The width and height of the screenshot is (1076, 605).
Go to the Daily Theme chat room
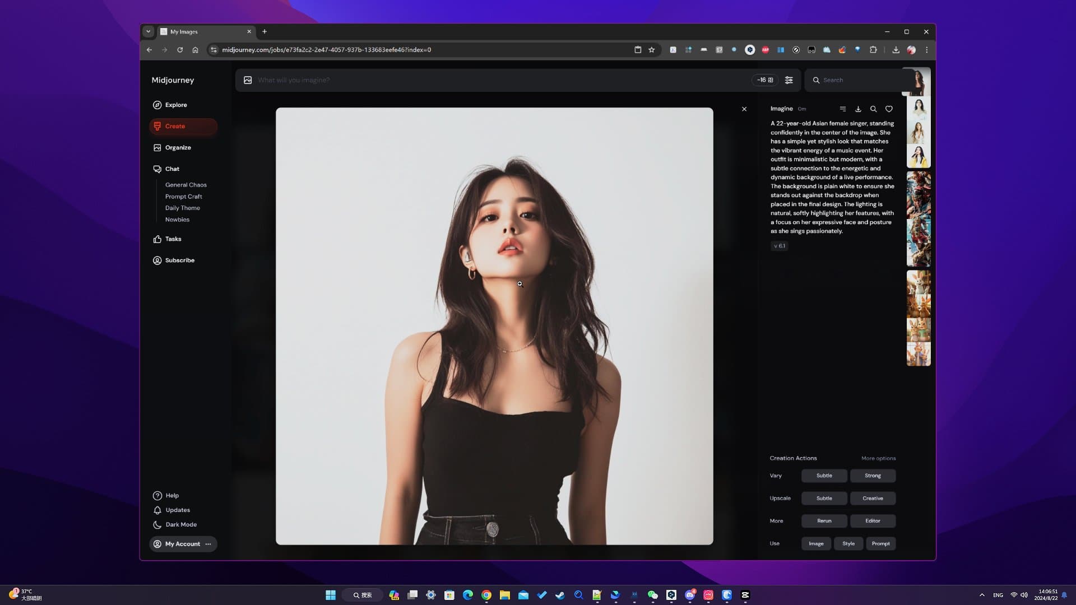[182, 208]
